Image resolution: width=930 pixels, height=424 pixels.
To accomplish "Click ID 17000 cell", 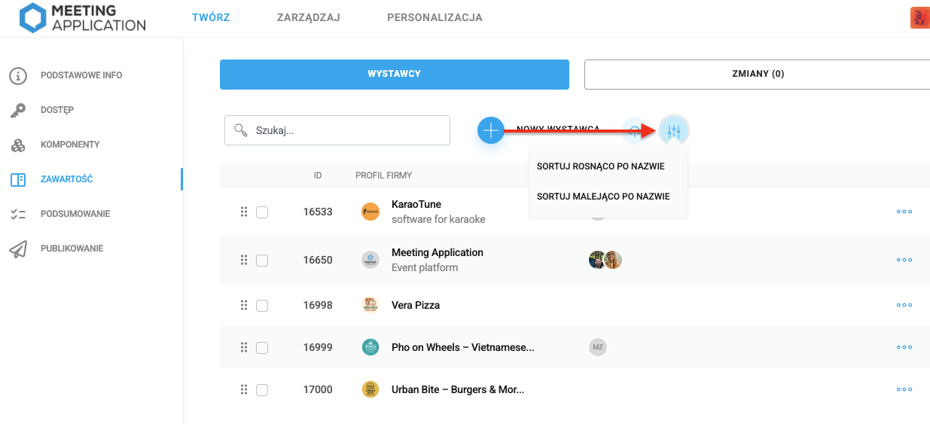I will pos(318,389).
